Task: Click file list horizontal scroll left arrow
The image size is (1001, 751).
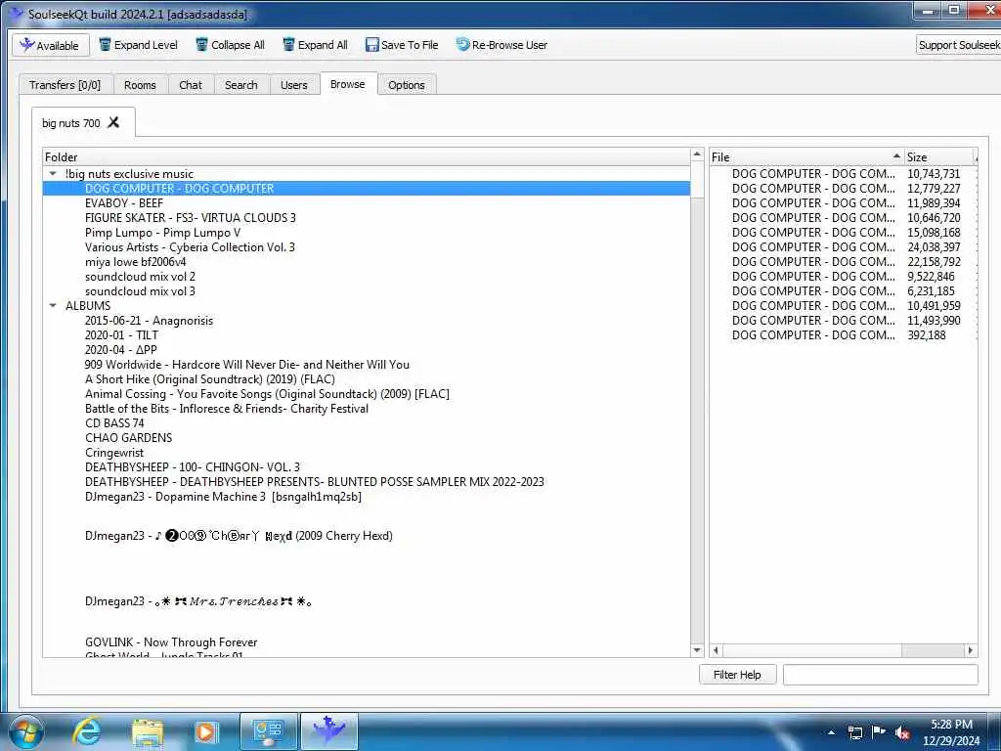Action: [717, 650]
